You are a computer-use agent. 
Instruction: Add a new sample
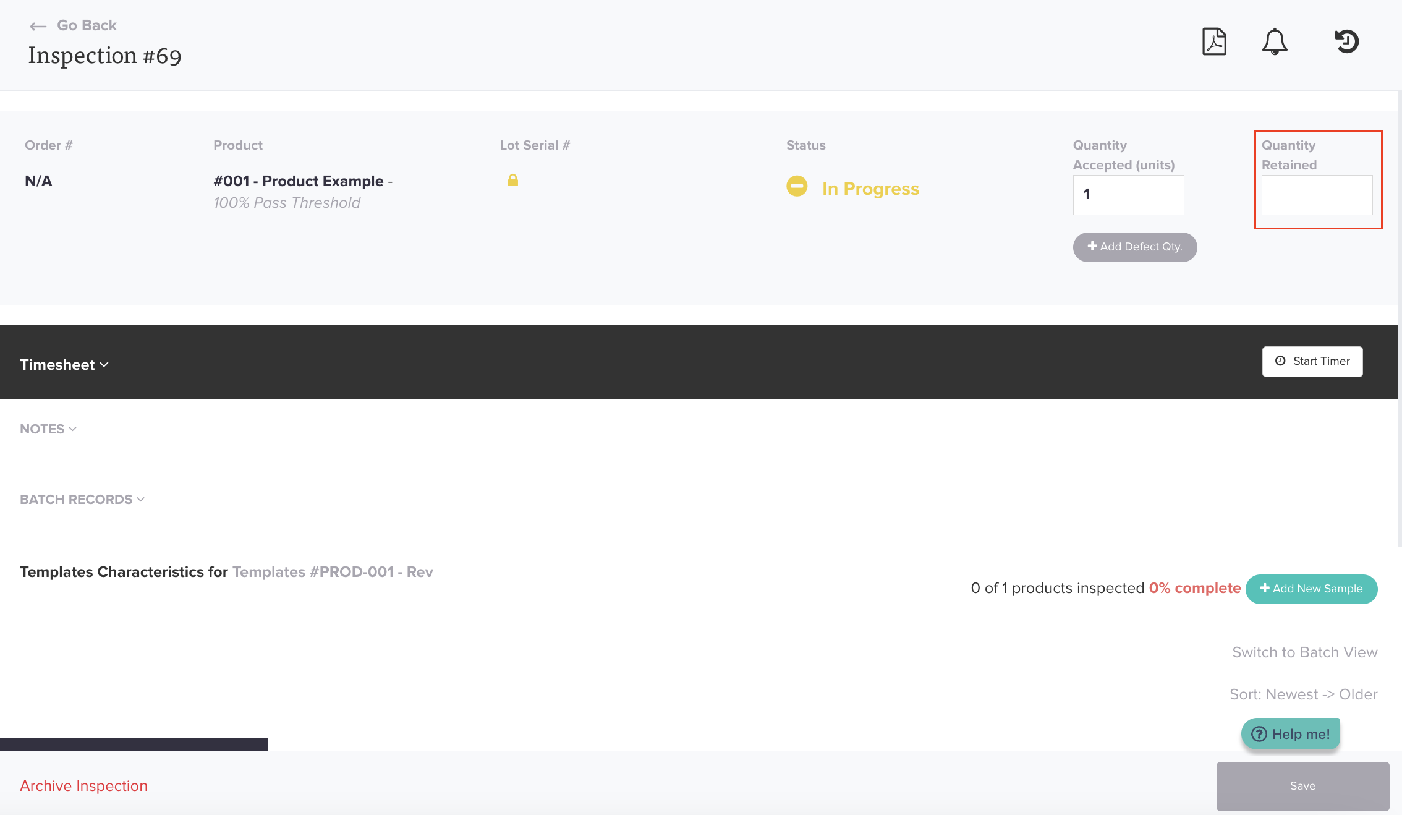click(1311, 589)
